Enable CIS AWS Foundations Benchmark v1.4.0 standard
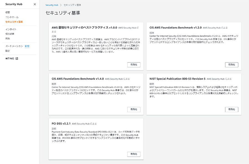Screen dimensions: 249x164 click(x=134, y=110)
